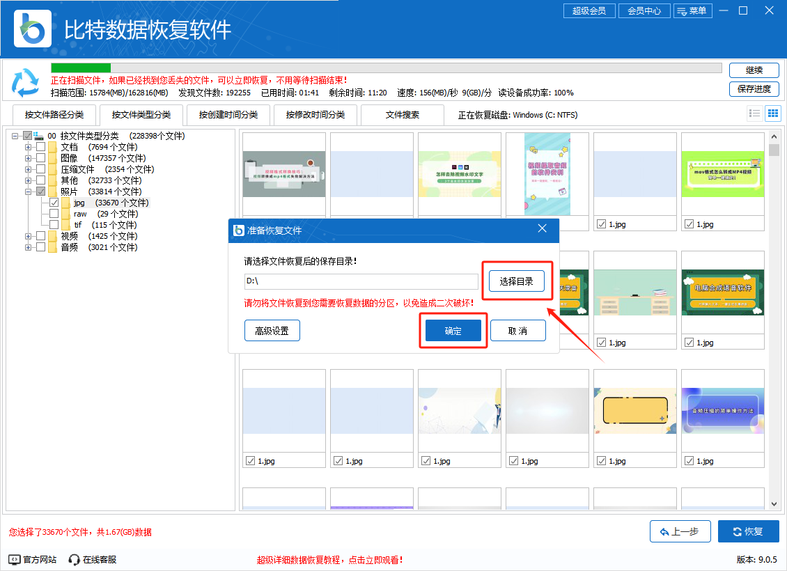Open the 菜单 menu button

click(692, 10)
